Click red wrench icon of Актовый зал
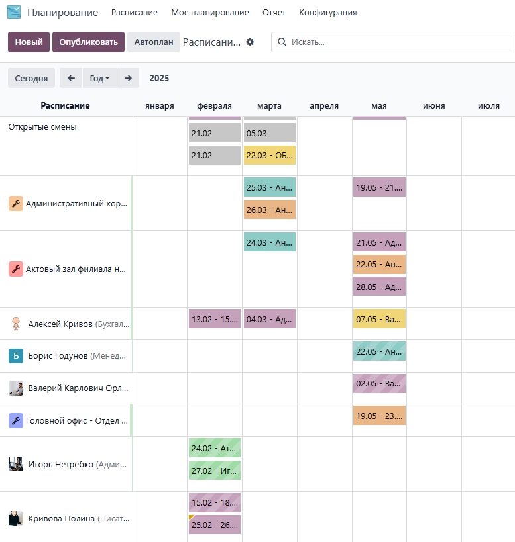515x542 pixels. [x=16, y=269]
